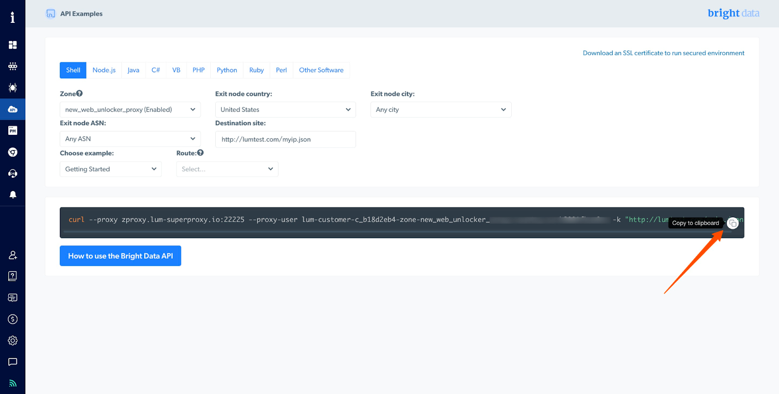Open the chat bubble icon in sidebar
Screen dimensions: 779x394
[x=13, y=362]
